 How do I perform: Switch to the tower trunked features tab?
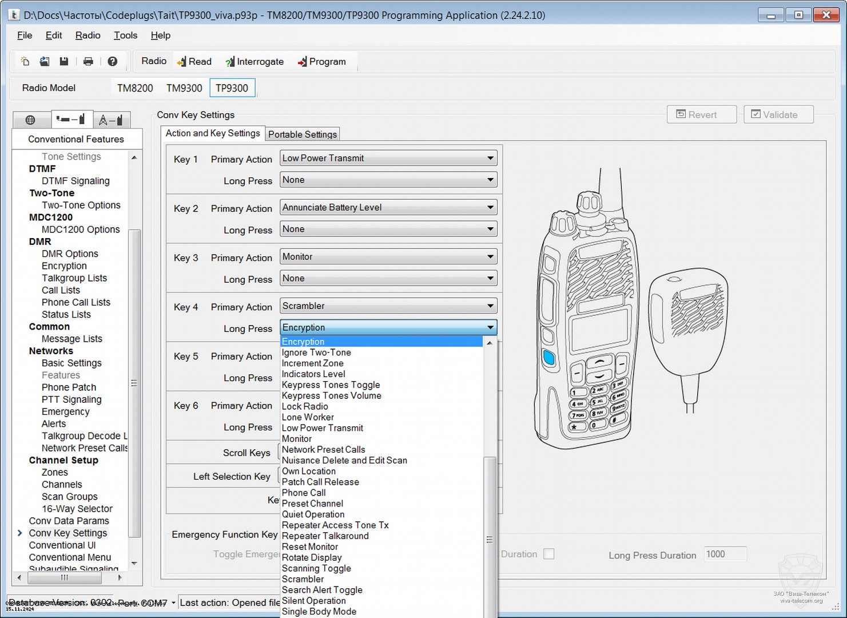111,120
